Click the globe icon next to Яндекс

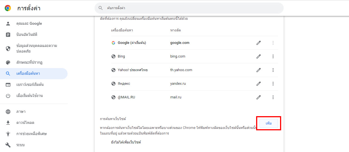click(x=113, y=84)
